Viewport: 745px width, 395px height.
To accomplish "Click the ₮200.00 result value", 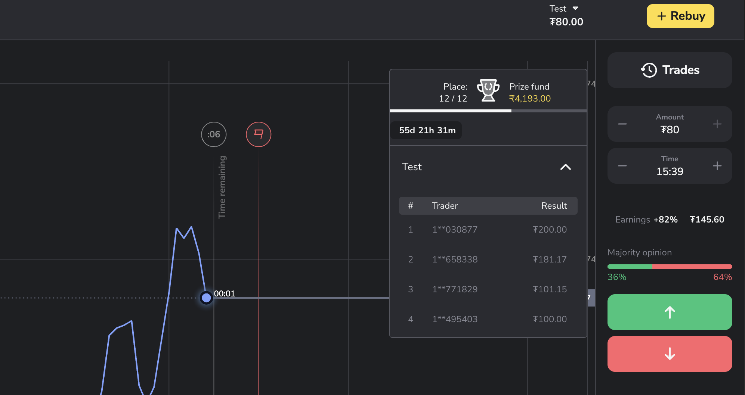I will [x=550, y=230].
